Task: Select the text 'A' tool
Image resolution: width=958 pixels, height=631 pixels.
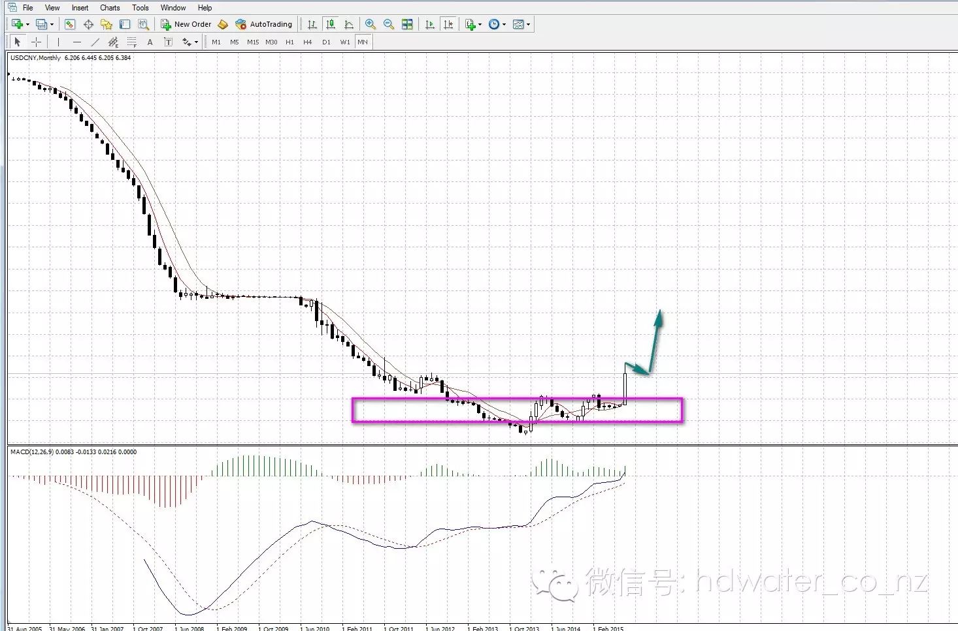Action: click(150, 42)
